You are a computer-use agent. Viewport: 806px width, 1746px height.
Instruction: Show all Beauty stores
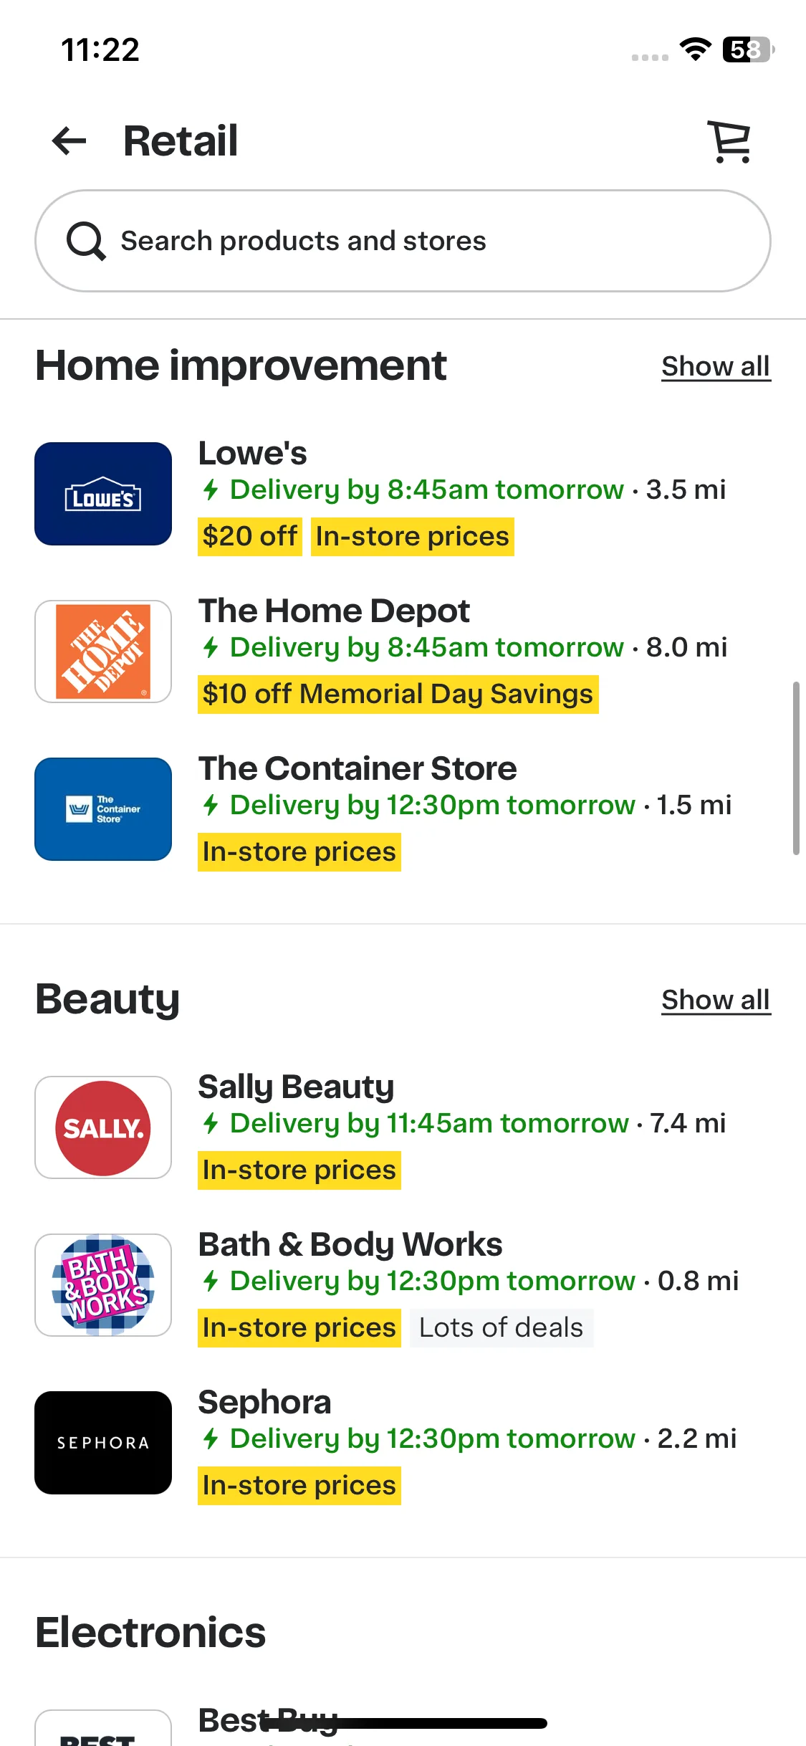(x=716, y=1000)
